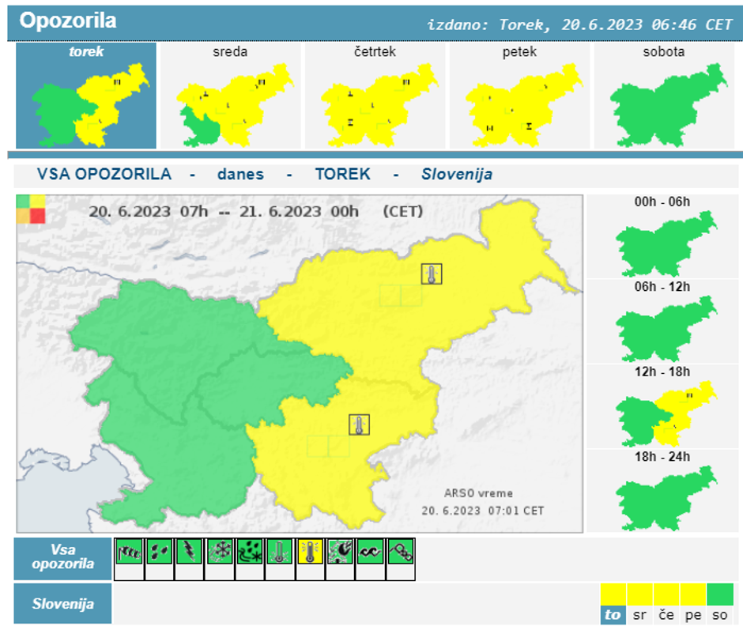Select the lightning thunderstorm warning icon
The image size is (743, 630).
click(190, 552)
